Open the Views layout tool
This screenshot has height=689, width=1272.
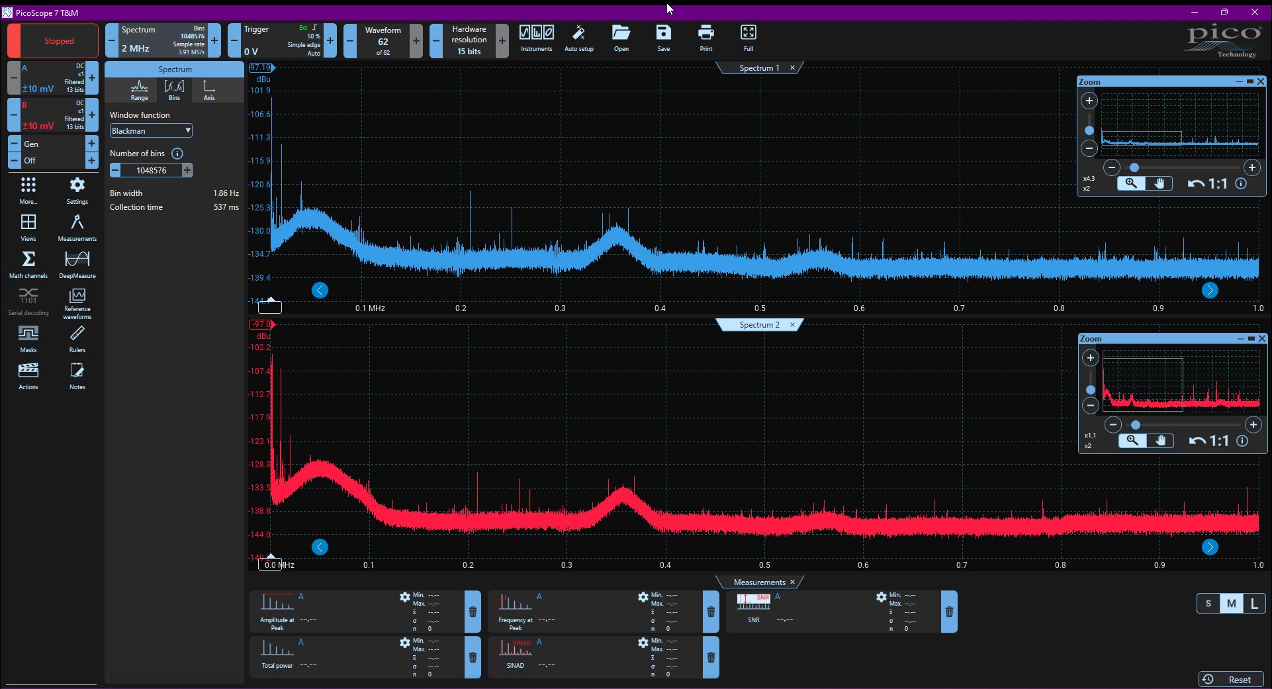click(28, 228)
